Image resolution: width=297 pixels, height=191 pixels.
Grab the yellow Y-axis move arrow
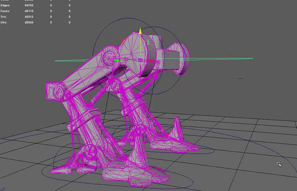(x=140, y=31)
